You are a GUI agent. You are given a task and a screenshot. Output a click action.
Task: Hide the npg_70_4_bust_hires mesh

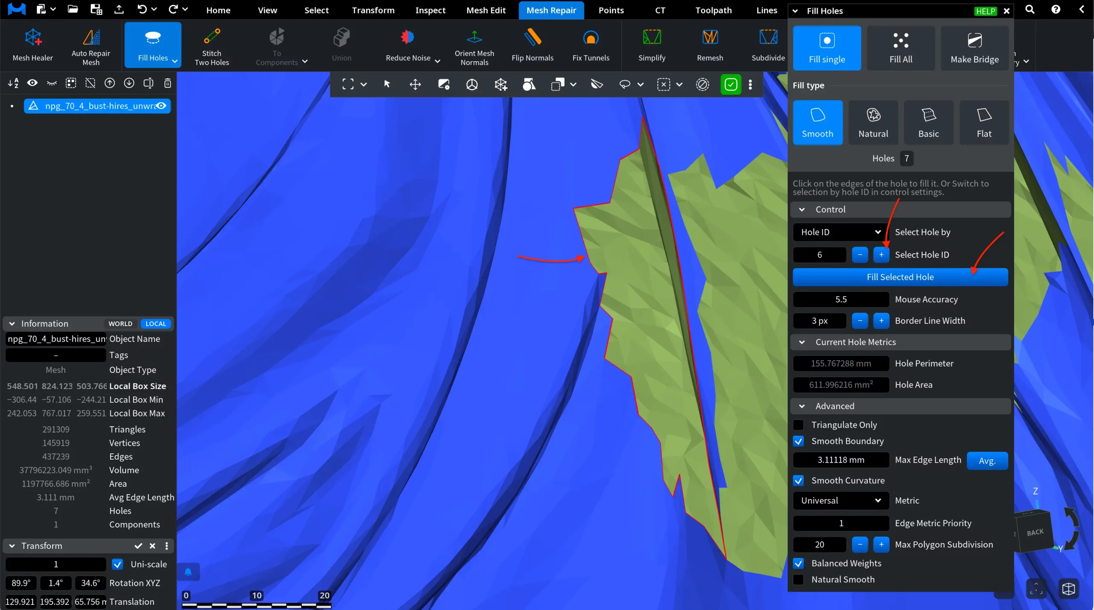point(162,106)
